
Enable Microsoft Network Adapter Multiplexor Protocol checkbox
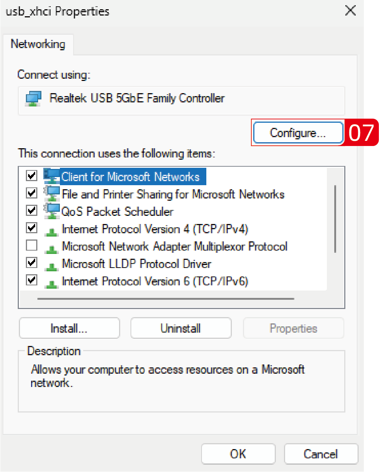pyautogui.click(x=32, y=245)
